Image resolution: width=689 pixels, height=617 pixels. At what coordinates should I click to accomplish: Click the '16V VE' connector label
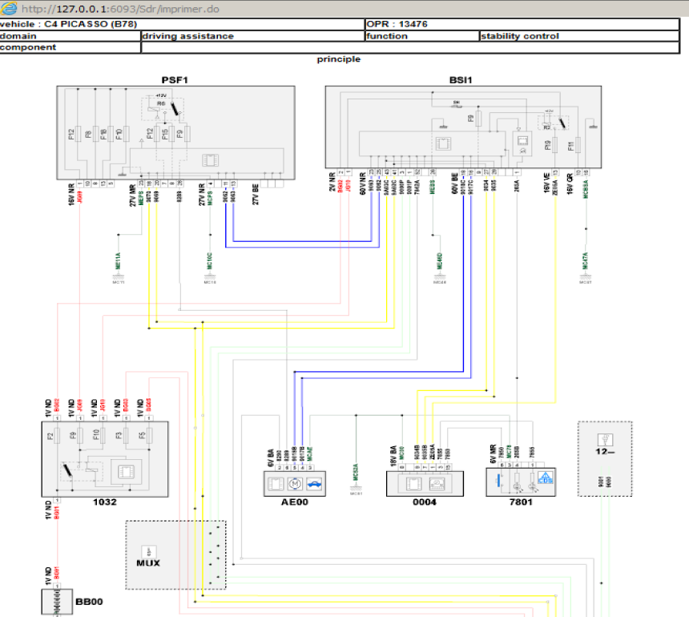547,183
